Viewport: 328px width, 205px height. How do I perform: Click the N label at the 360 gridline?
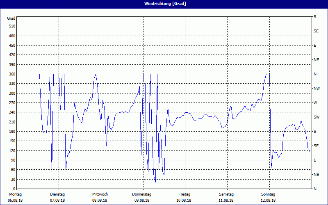[315, 74]
